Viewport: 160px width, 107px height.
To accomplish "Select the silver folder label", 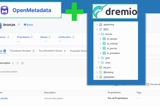I will coord(108,63).
